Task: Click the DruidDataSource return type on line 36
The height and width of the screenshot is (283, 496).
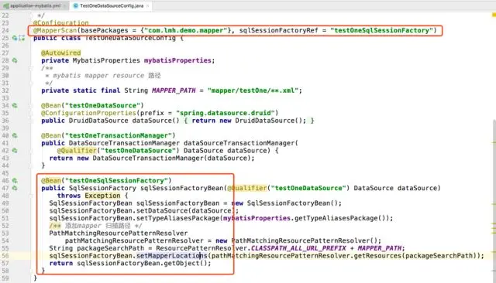Action: coord(98,121)
